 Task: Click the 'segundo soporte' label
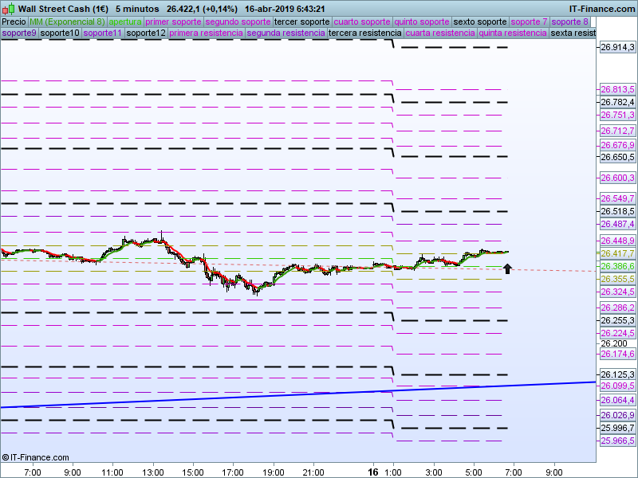pyautogui.click(x=238, y=22)
